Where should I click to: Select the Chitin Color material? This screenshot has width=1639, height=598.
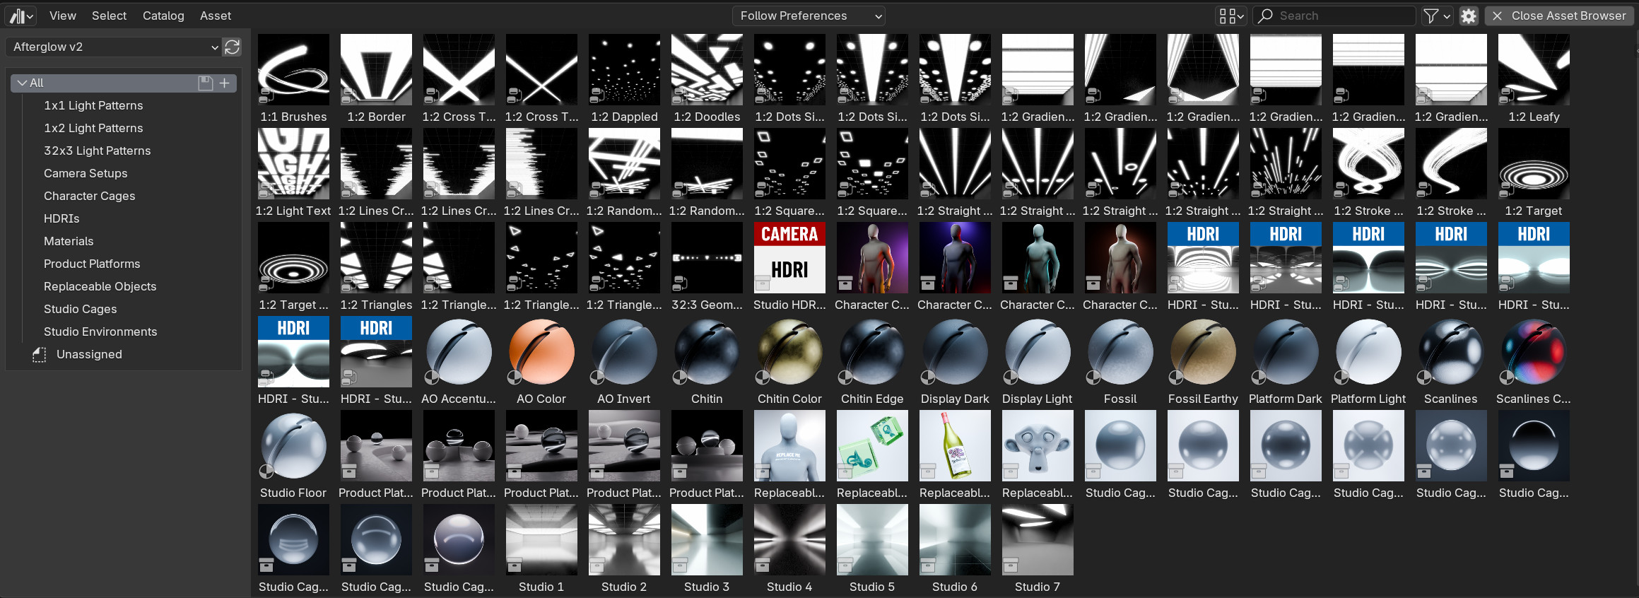coord(789,360)
